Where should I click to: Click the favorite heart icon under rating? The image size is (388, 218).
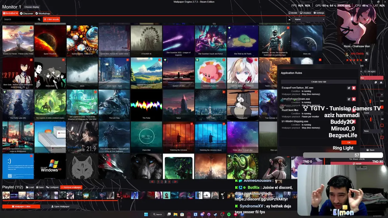click(366, 60)
